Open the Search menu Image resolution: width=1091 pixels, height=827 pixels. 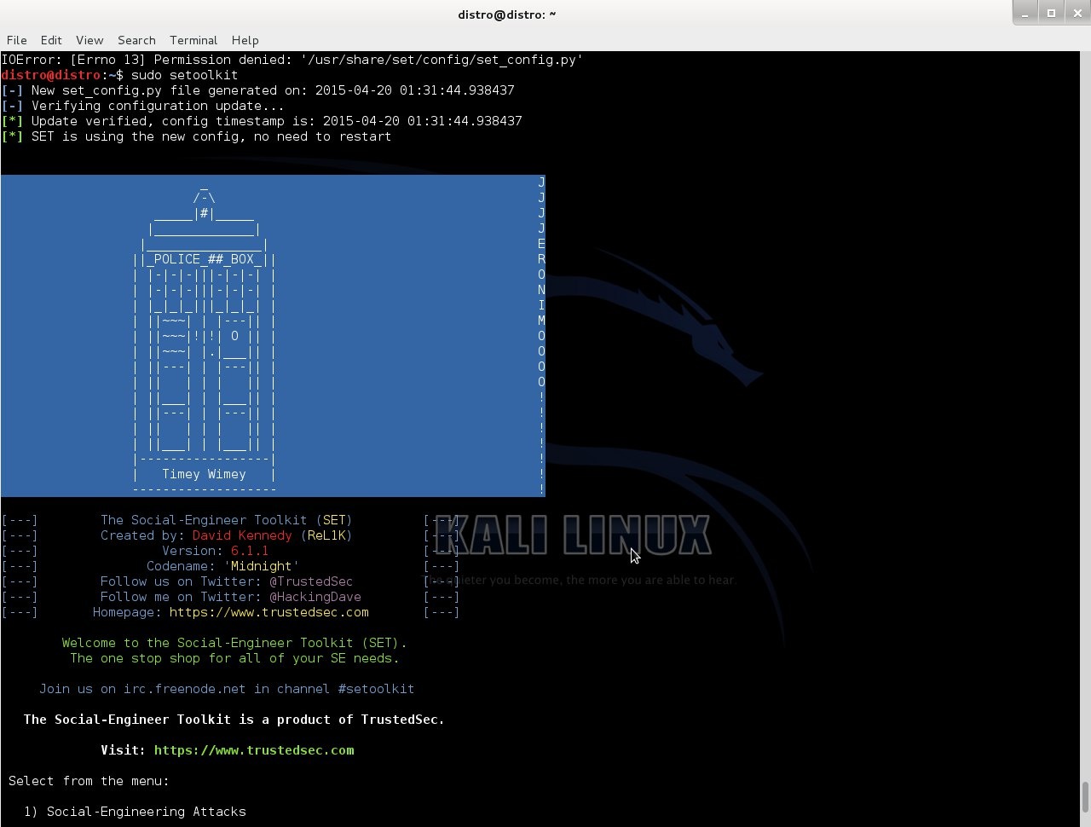(x=136, y=40)
